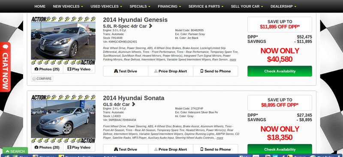Open the SPECIALS menu
Viewport: 343px width, 157px height.
tap(140, 6)
